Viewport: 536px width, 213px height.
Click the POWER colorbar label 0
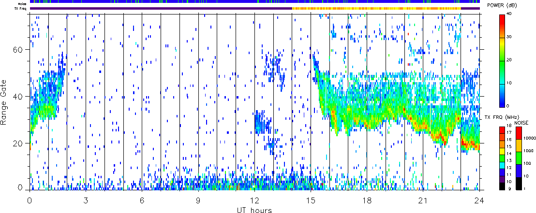[508, 106]
